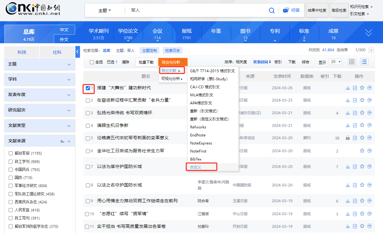Expand the 文献类型 filter panel
The image size is (383, 234).
coord(40,126)
